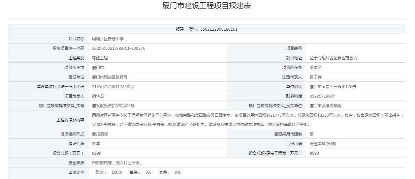Select legal representative 吕子祥
The height and width of the screenshot is (179, 415).
(316, 77)
